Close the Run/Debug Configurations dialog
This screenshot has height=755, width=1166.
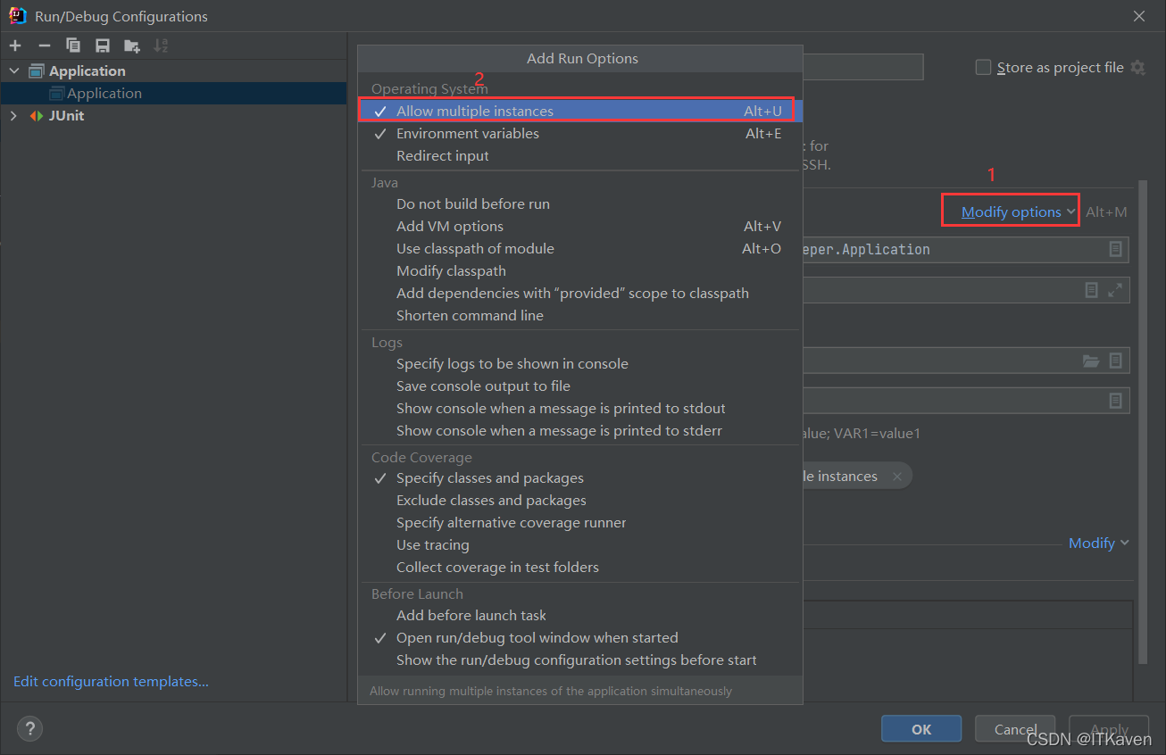tap(1139, 16)
